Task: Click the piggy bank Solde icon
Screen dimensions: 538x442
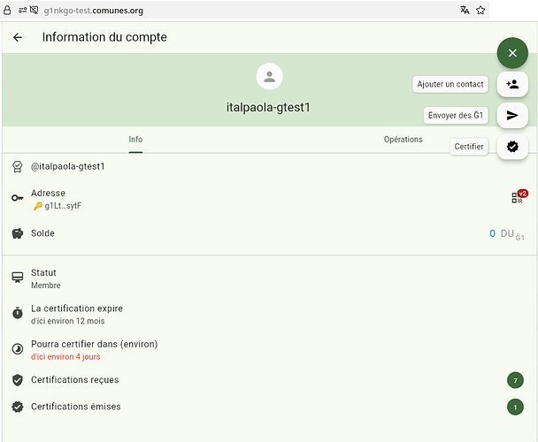Action: 17,233
